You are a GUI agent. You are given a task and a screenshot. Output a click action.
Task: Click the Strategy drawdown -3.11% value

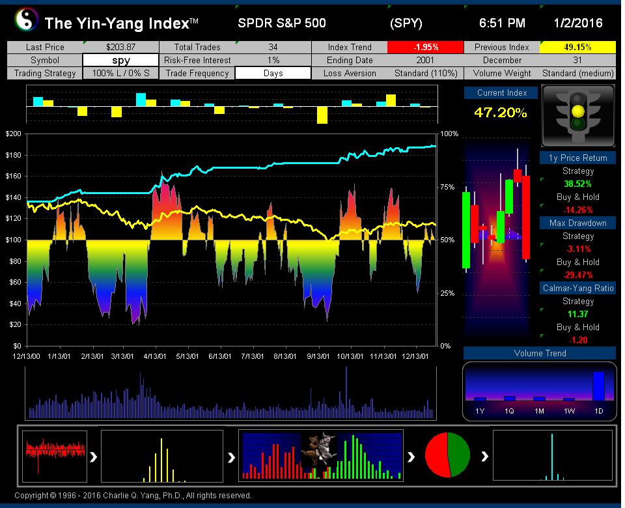coord(578,249)
